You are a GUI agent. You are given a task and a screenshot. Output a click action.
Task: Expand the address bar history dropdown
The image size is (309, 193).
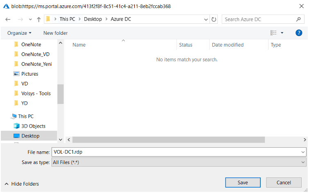pos(206,19)
